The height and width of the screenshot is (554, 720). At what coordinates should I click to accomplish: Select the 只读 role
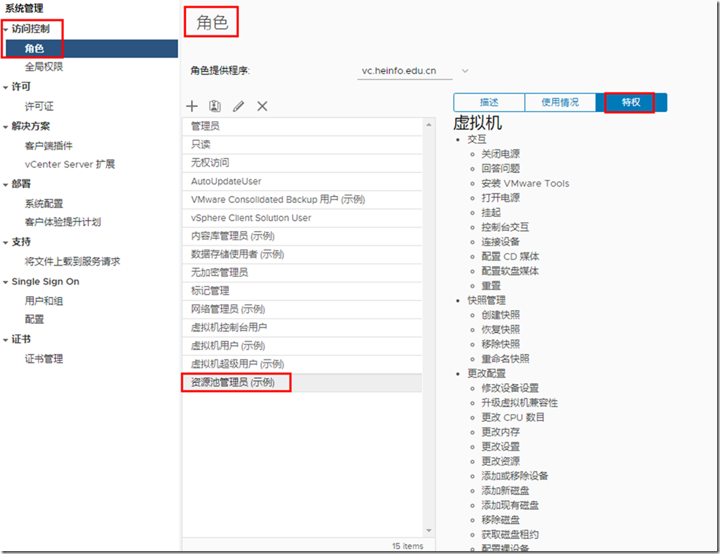302,144
